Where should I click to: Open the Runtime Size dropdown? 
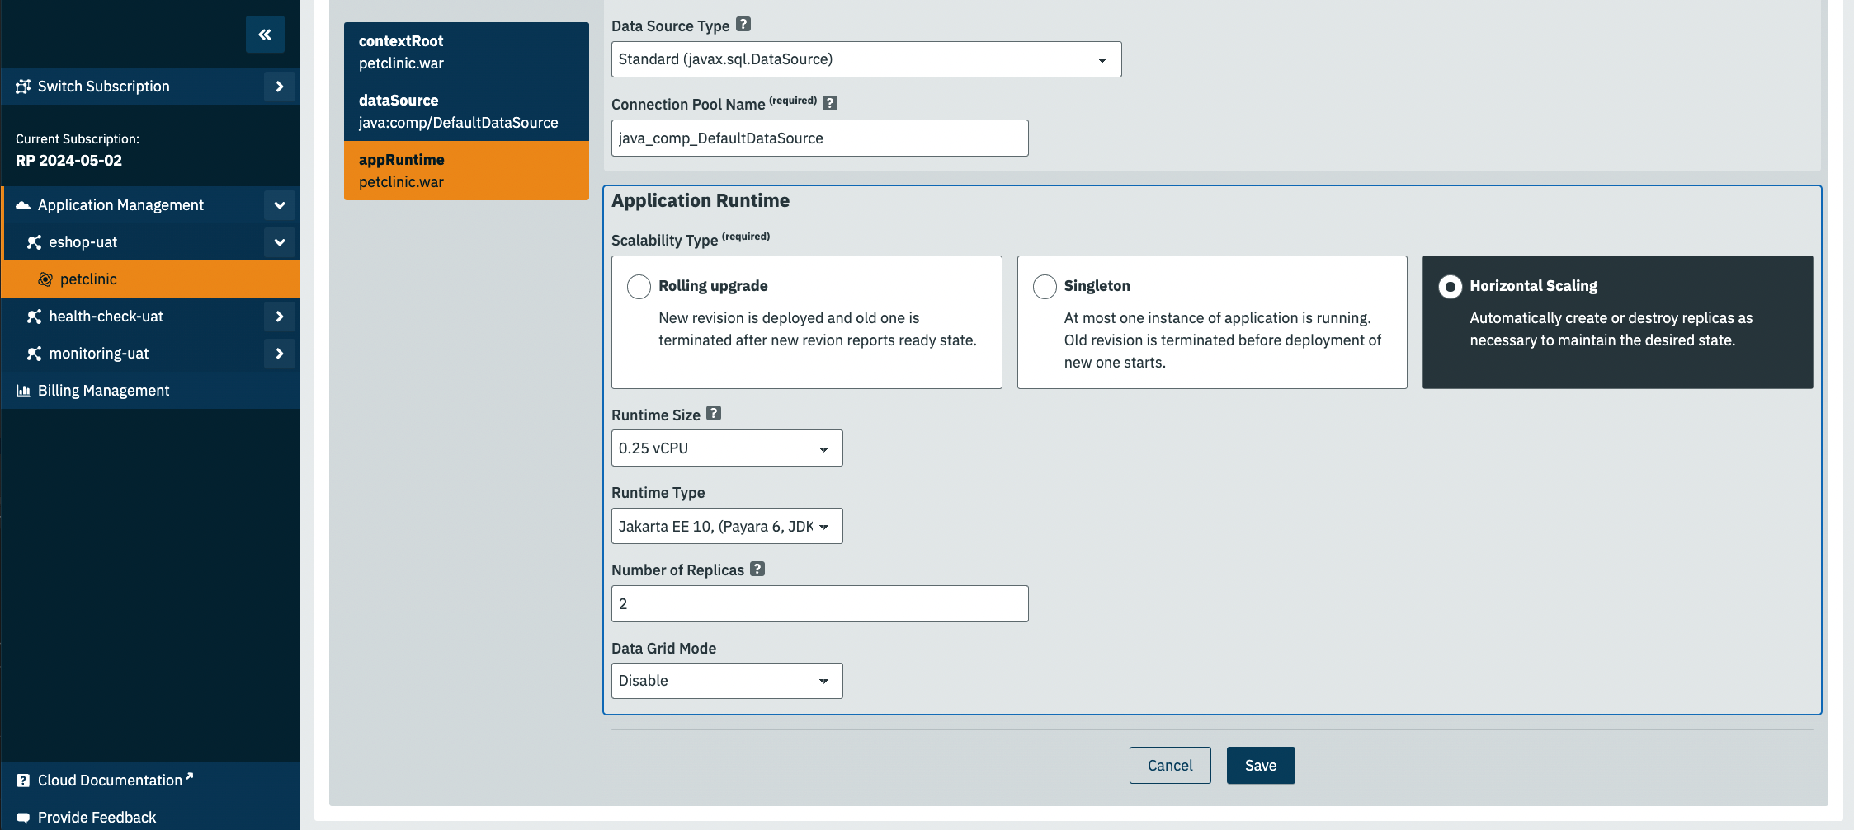pos(726,448)
